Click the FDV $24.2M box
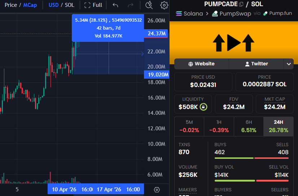Image resolution: width=298 pixels, height=196 pixels. [234, 104]
